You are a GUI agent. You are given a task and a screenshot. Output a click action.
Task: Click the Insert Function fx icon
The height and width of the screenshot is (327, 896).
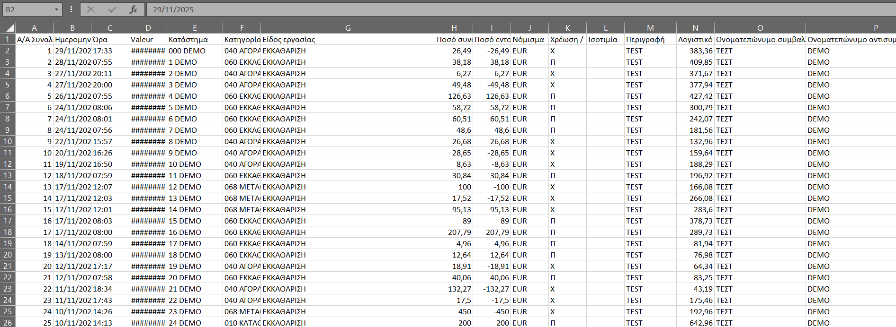(x=133, y=9)
